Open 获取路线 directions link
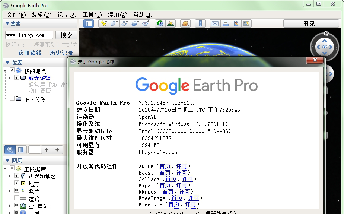344x222 pixels. coord(30,53)
